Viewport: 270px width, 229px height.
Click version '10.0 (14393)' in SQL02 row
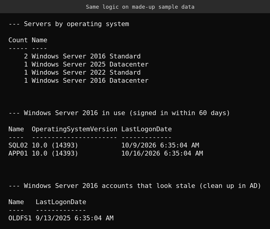55,145
